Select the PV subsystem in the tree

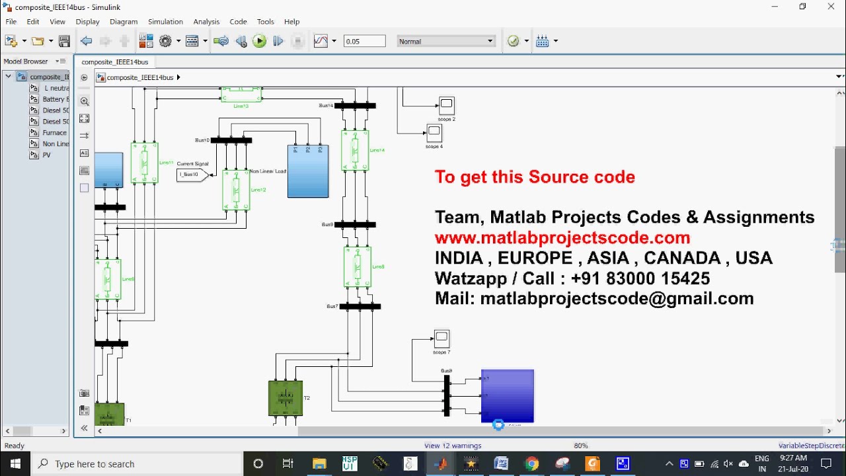tap(40, 155)
